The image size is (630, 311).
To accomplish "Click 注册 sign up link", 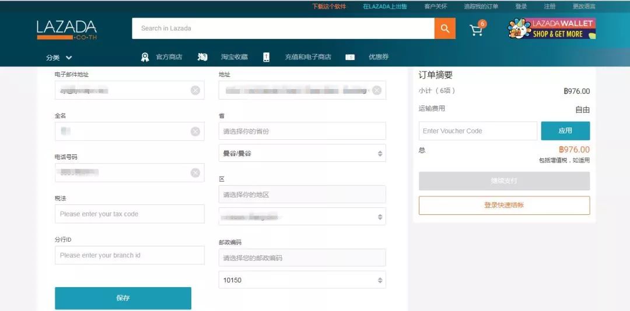I will click(549, 6).
